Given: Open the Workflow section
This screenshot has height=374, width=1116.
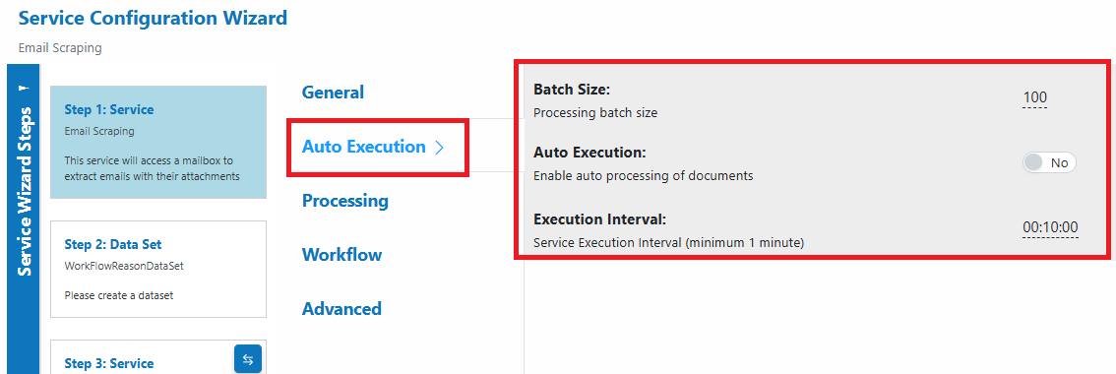Looking at the screenshot, I should [x=341, y=254].
